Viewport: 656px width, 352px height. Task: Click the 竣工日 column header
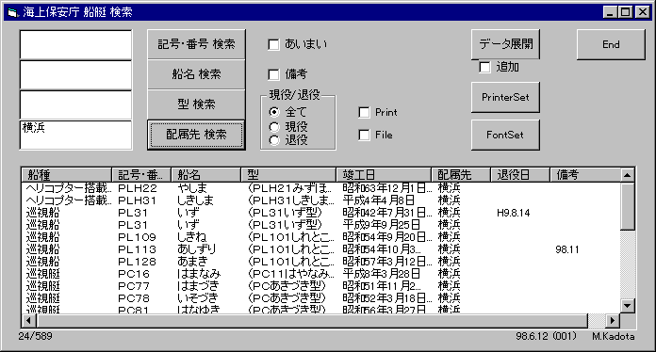pyautogui.click(x=384, y=174)
